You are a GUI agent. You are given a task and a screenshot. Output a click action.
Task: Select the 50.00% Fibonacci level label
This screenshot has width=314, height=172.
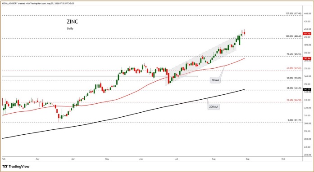pyautogui.click(x=294, y=78)
